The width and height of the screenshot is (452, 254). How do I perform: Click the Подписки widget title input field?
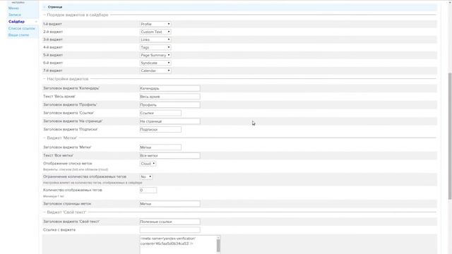pos(160,130)
